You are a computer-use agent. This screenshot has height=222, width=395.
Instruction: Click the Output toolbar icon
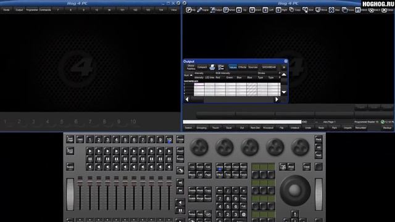[x=213, y=10]
